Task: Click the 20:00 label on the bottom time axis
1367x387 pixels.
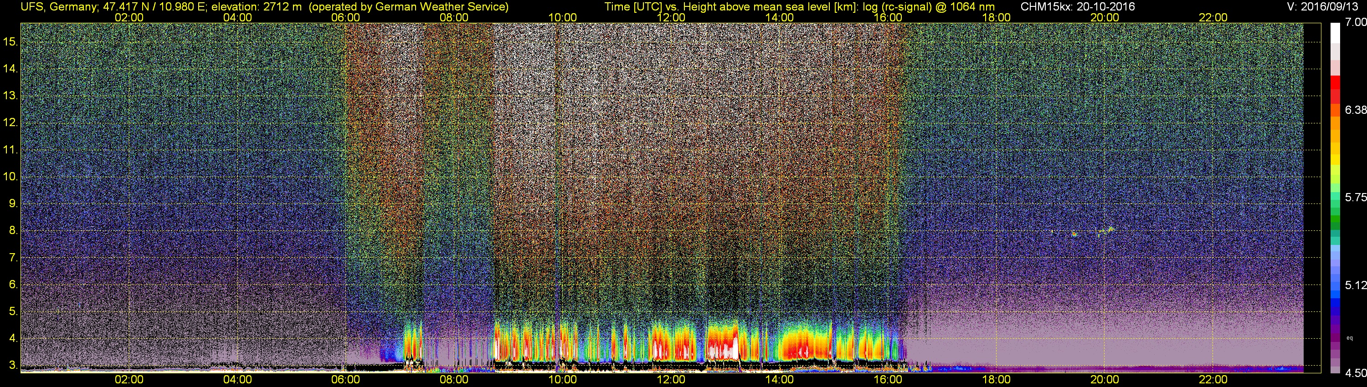Action: [1105, 380]
